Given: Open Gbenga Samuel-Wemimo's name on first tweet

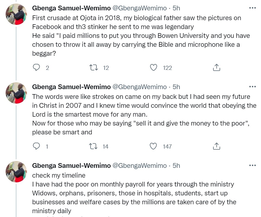Looking at the screenshot, I should 71,8.
